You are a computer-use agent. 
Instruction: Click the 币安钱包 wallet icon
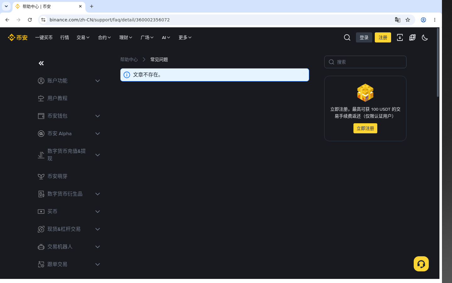click(x=41, y=116)
